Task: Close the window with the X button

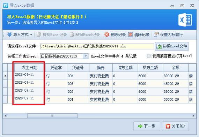Action: point(192,6)
